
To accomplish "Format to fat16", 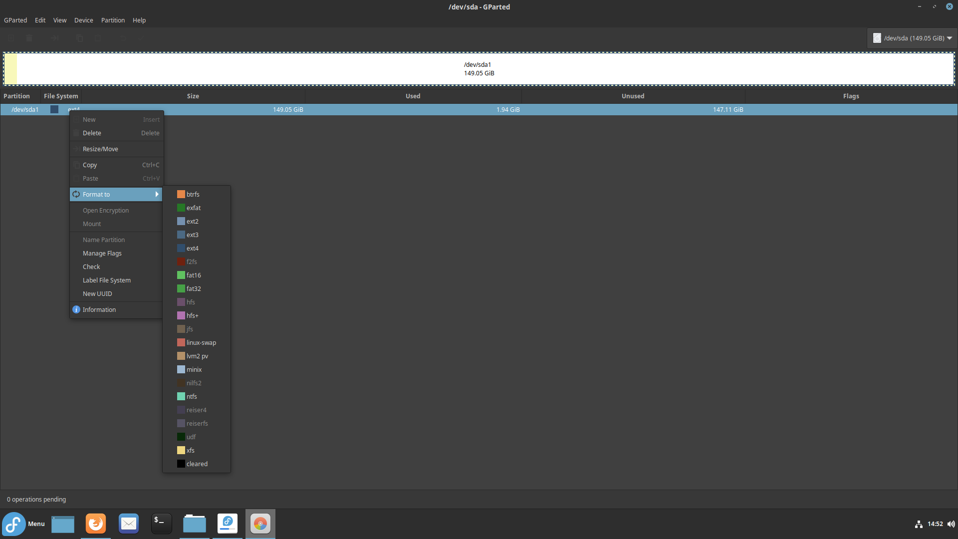I will (197, 275).
